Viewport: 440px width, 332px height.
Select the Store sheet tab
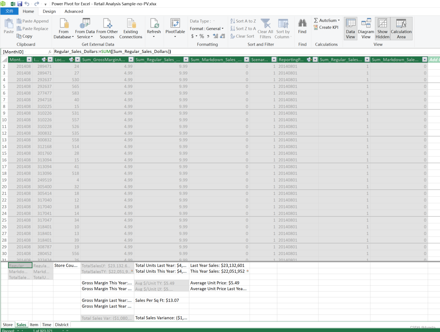point(8,325)
